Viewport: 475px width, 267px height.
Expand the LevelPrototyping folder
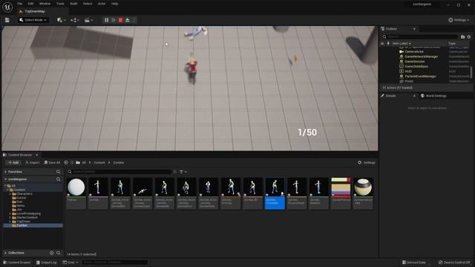(x=10, y=214)
